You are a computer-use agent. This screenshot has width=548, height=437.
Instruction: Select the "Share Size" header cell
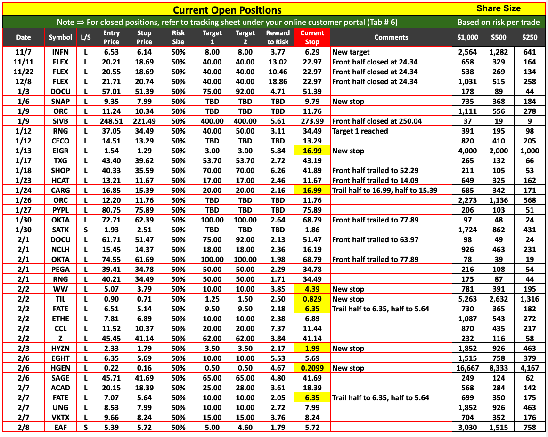[x=498, y=8]
